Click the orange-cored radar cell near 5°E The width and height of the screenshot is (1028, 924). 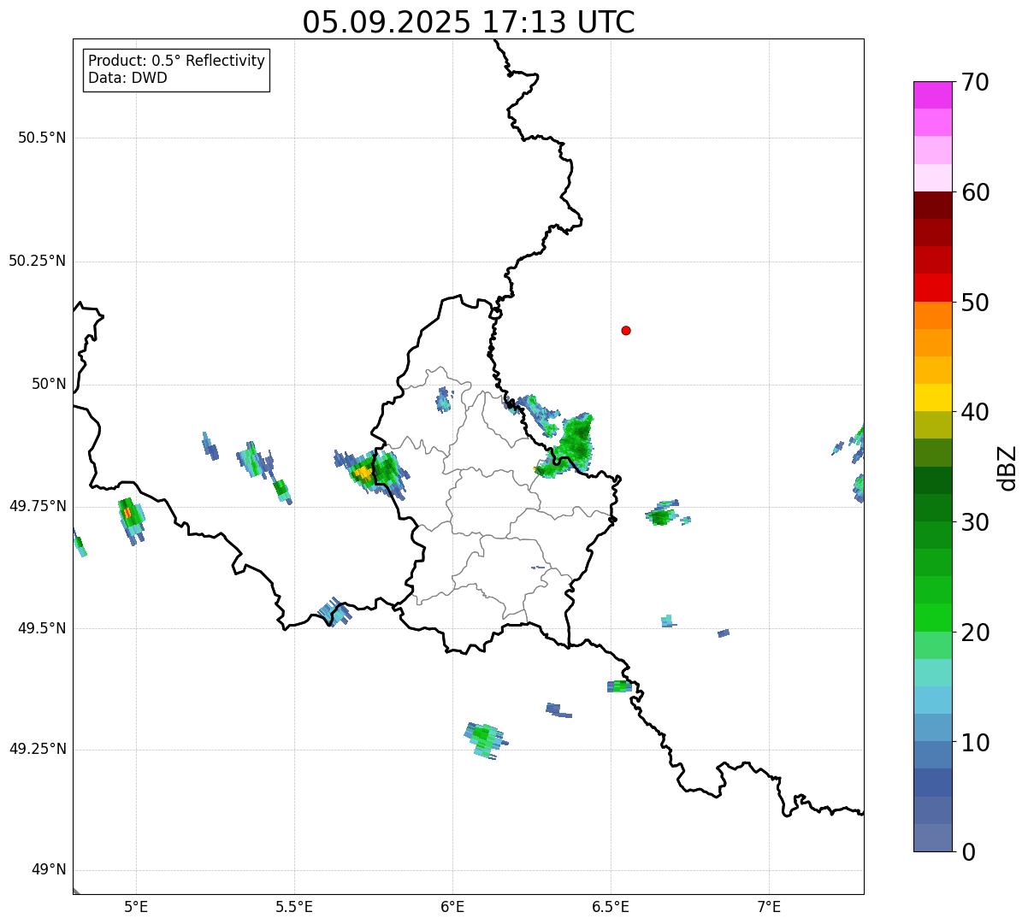[x=128, y=513]
